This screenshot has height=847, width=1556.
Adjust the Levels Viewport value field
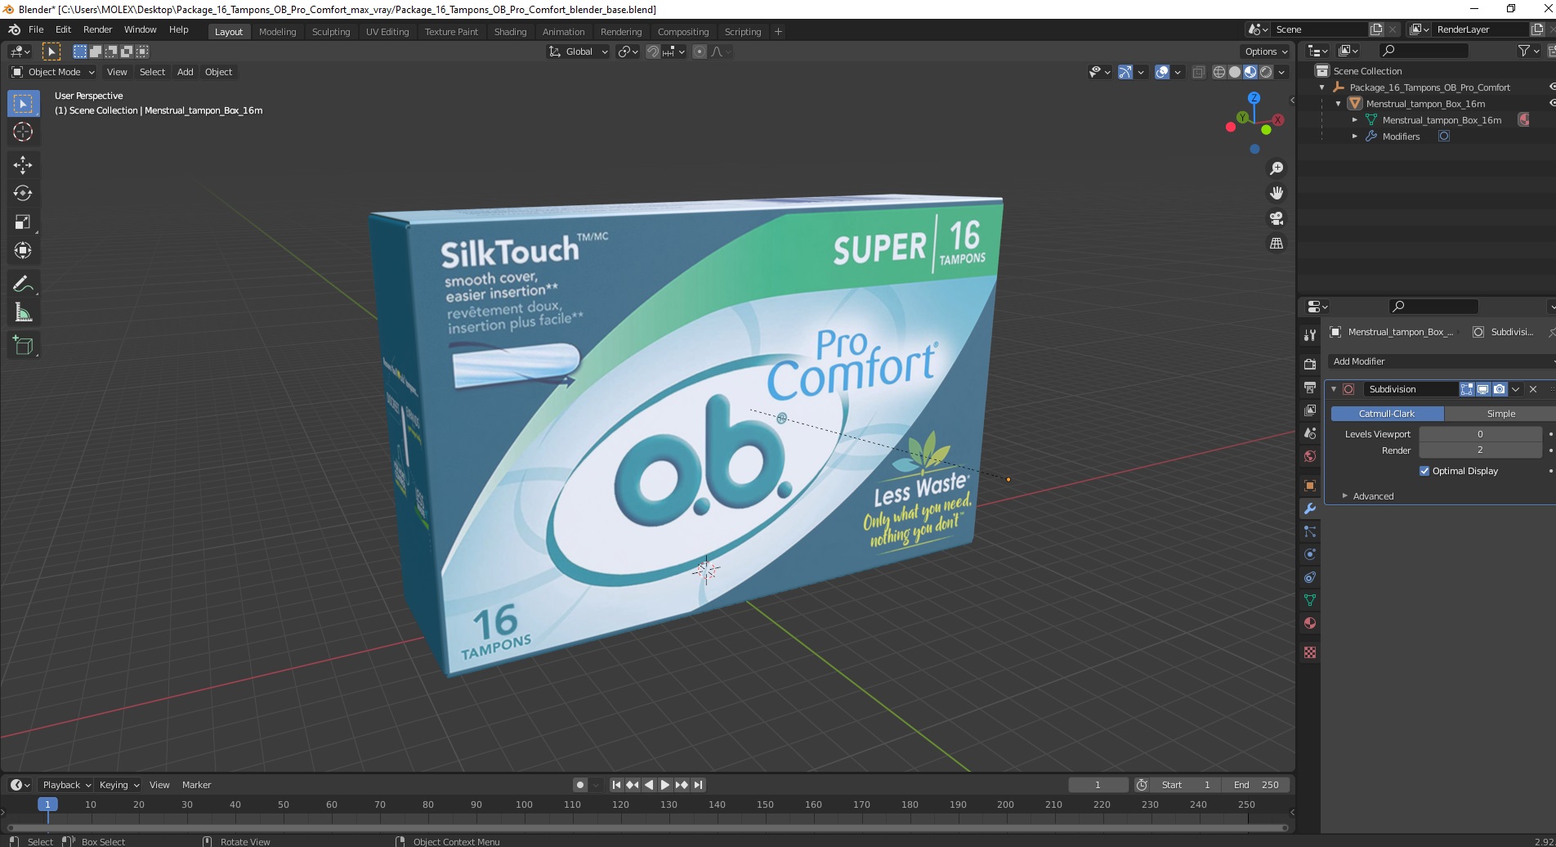click(x=1480, y=434)
